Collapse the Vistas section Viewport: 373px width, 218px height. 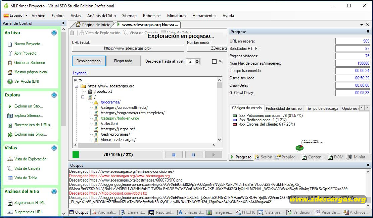[54, 148]
